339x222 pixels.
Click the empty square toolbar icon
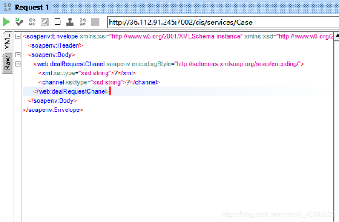click(58, 22)
